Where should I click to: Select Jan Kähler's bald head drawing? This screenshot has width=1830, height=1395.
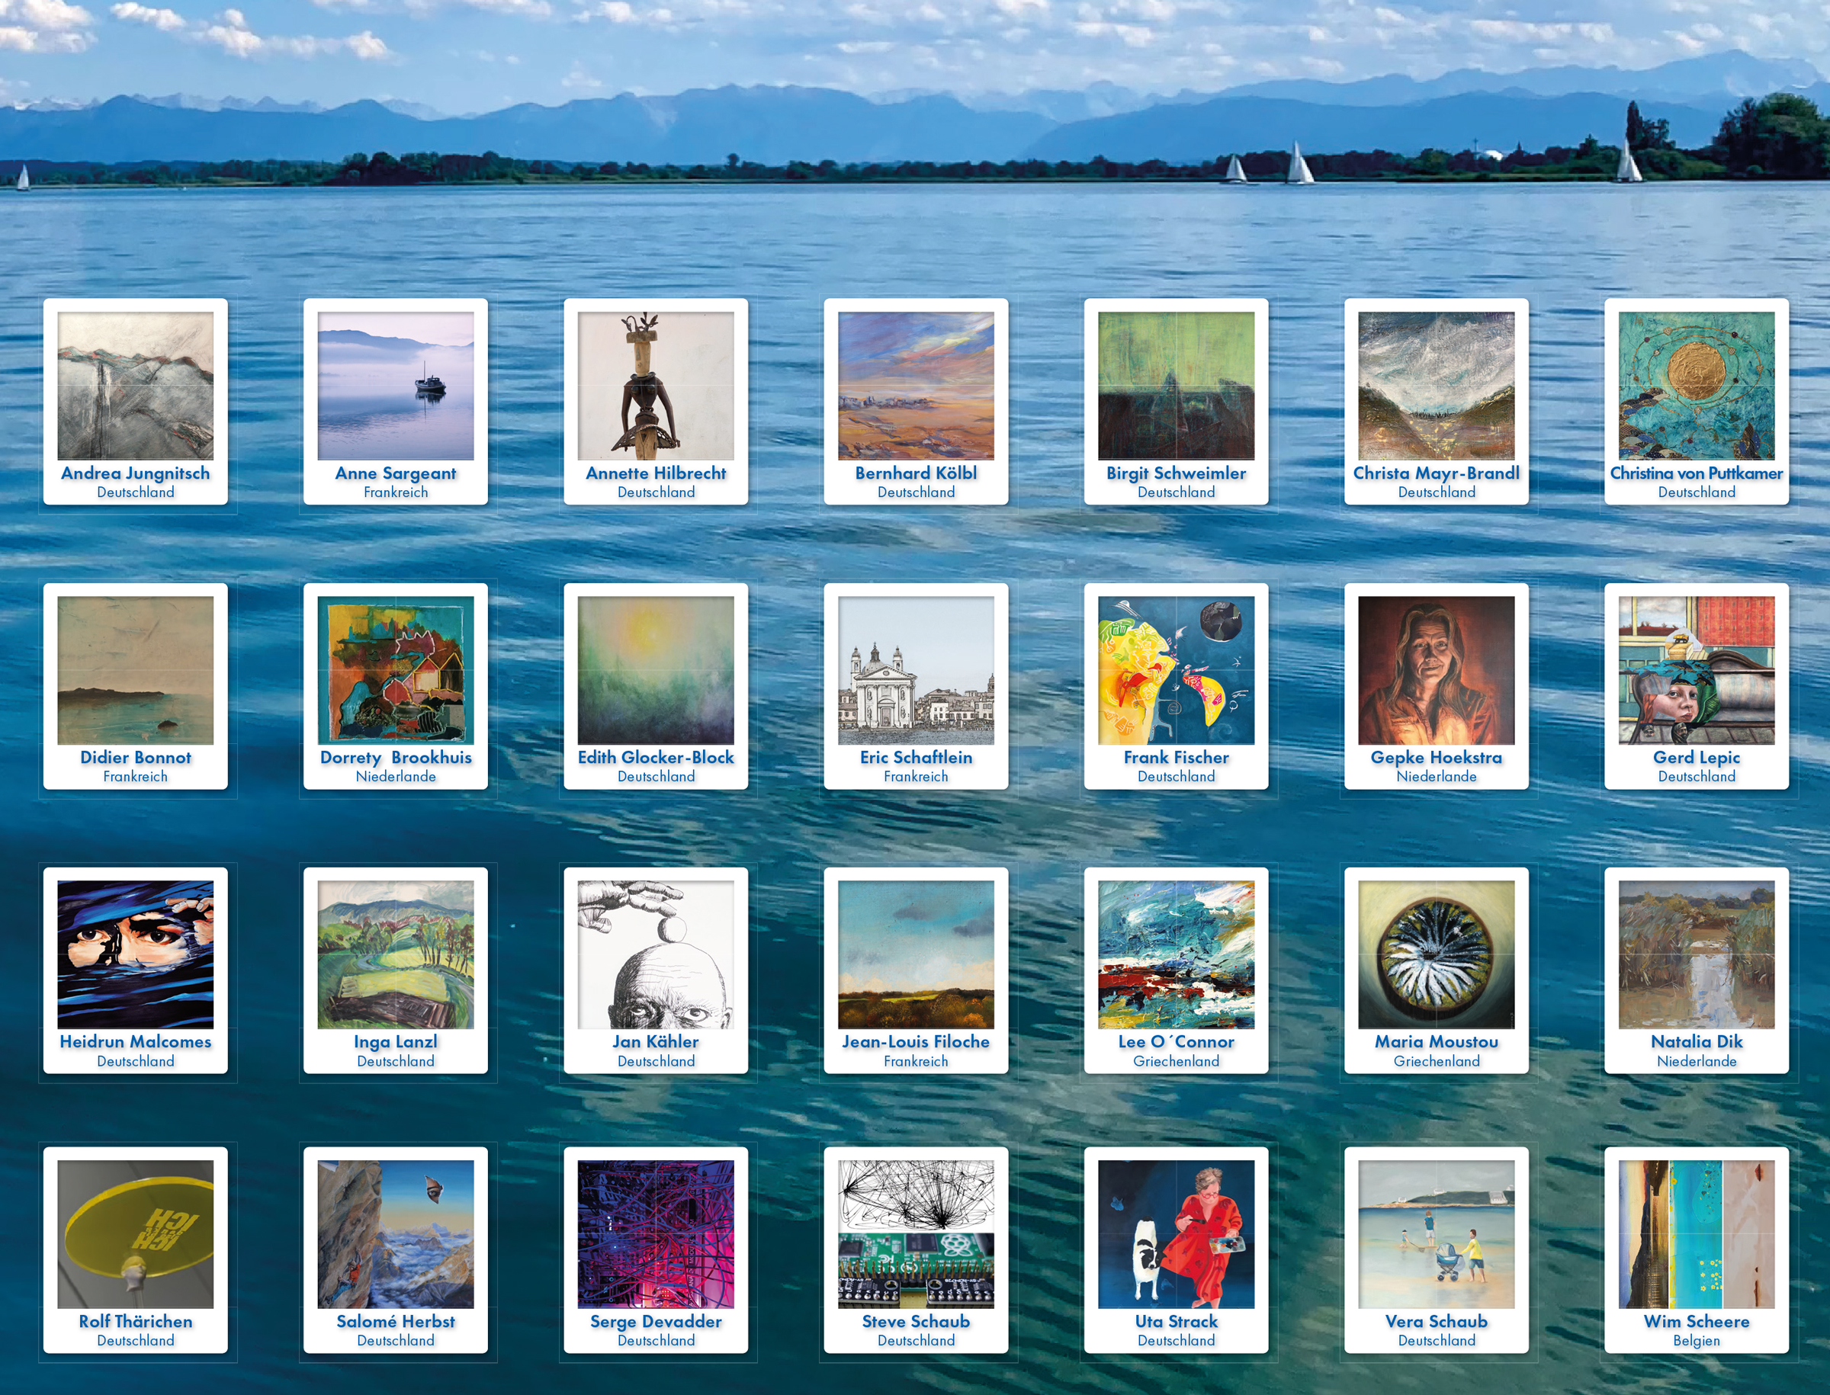[x=656, y=954]
